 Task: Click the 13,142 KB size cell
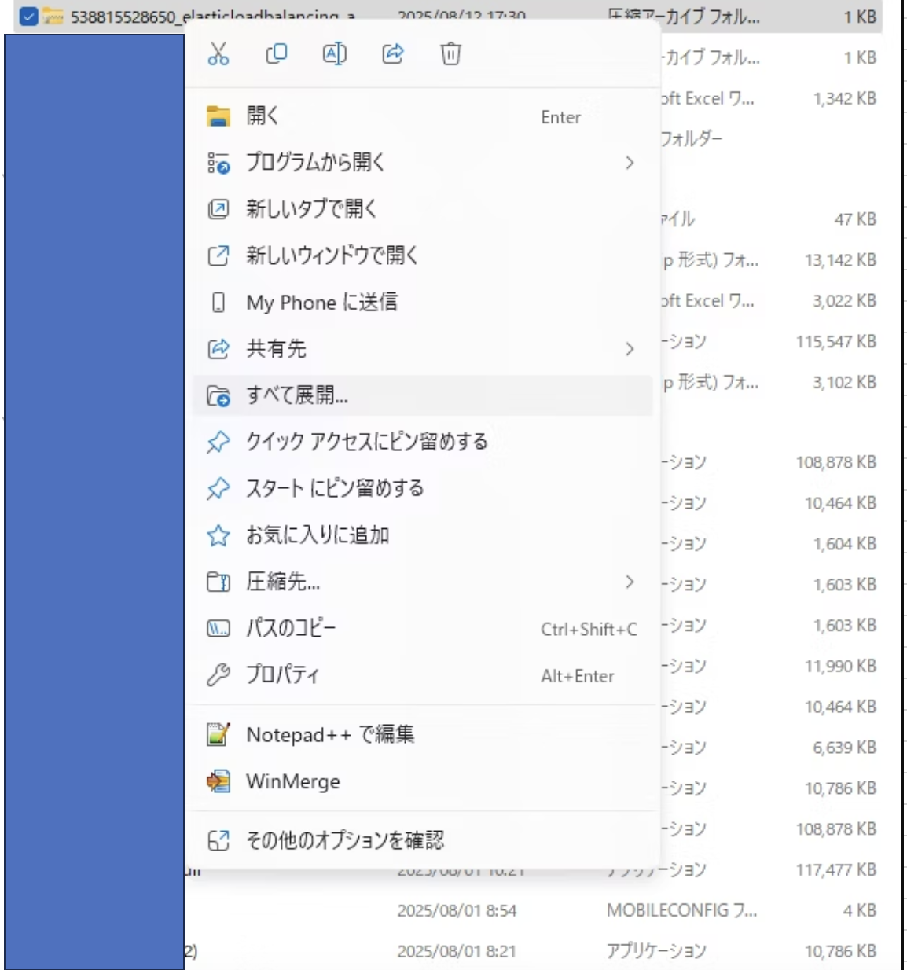coord(840,260)
